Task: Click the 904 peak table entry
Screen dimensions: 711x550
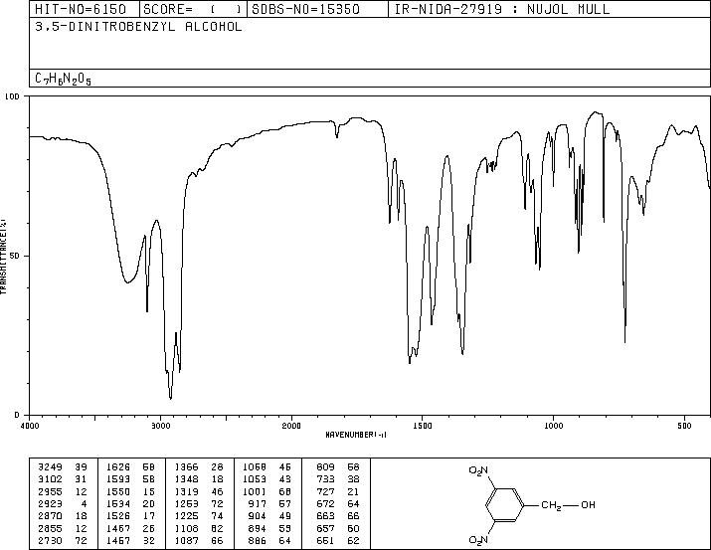Action: 270,516
